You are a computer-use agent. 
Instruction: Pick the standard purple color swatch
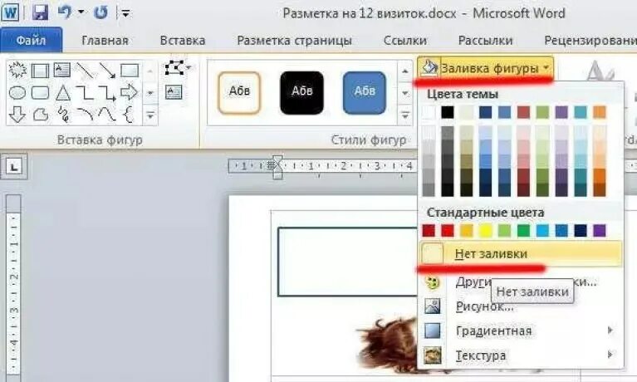pyautogui.click(x=600, y=230)
